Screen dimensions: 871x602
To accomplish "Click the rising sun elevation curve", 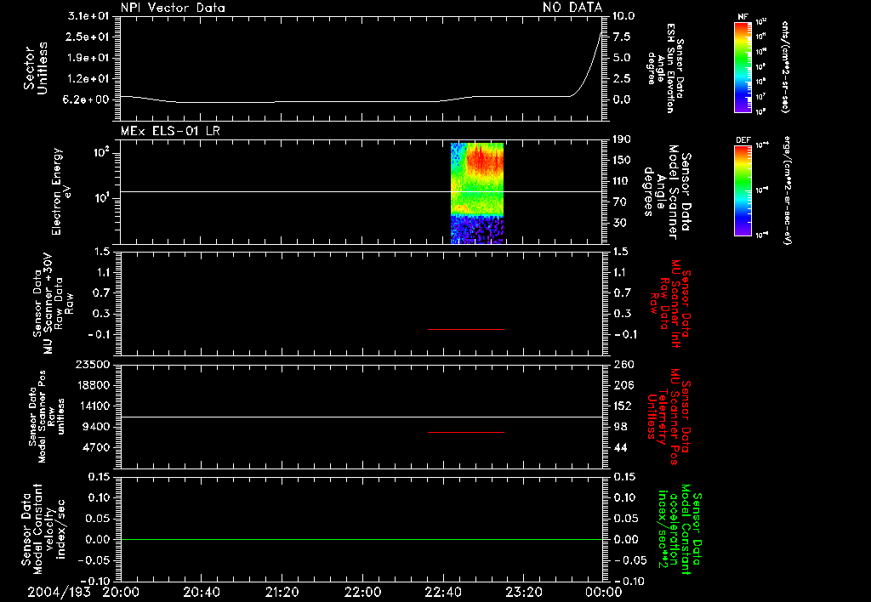I will [589, 71].
